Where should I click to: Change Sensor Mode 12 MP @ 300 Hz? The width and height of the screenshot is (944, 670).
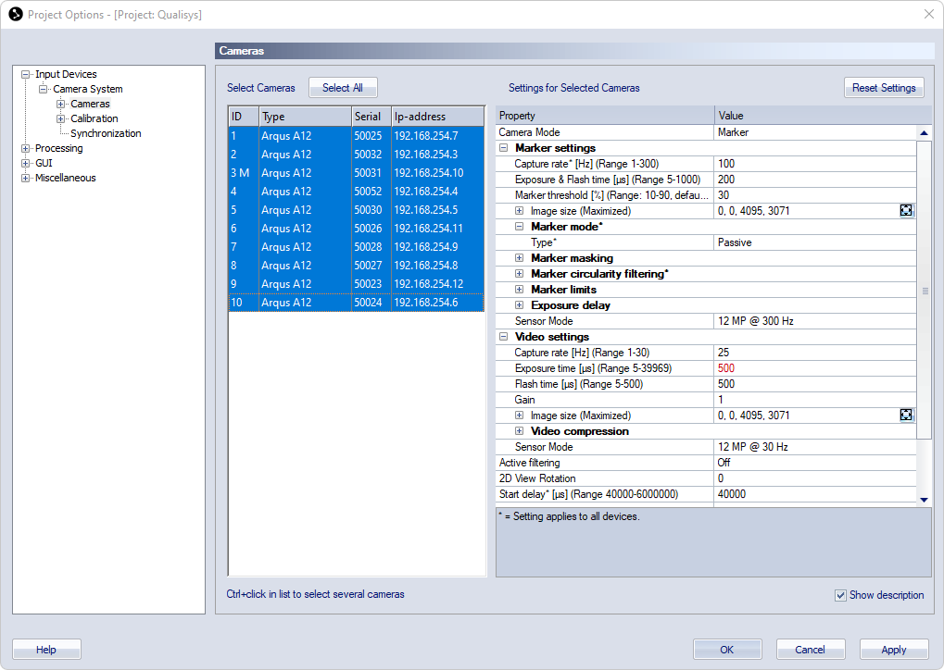(x=815, y=321)
